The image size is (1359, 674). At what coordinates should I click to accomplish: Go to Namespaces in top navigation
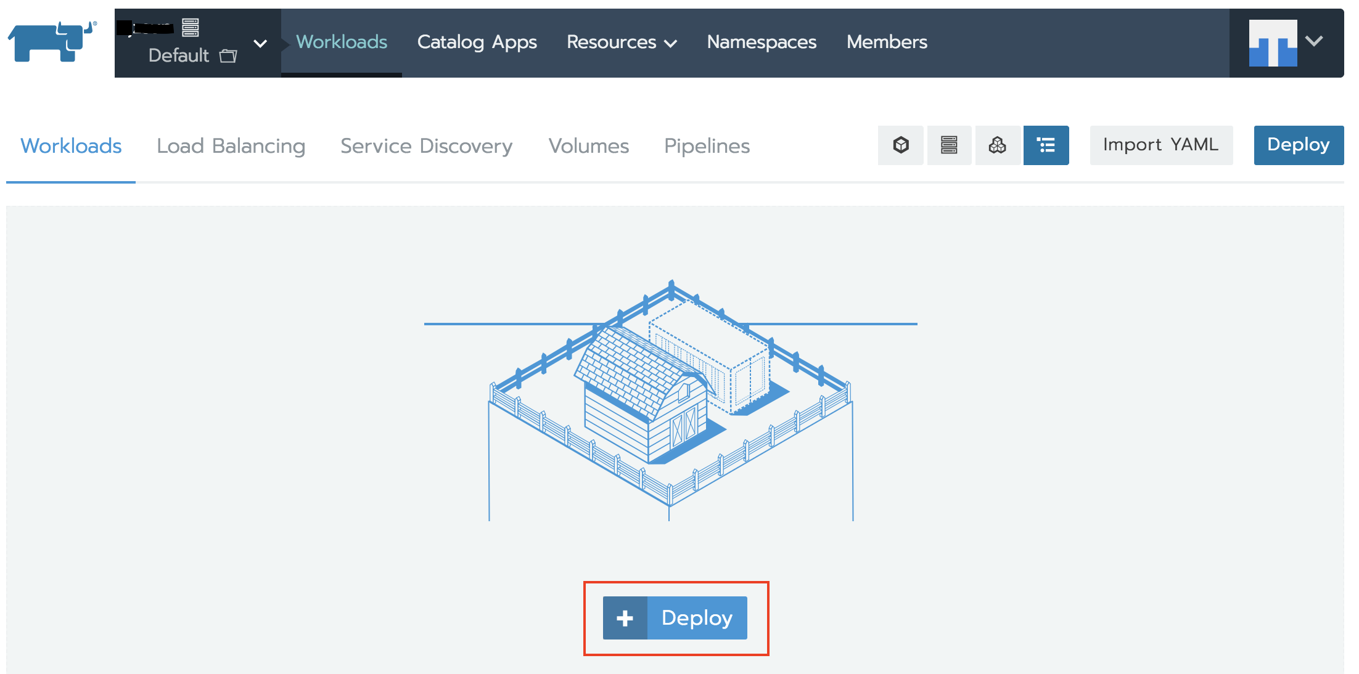click(762, 42)
